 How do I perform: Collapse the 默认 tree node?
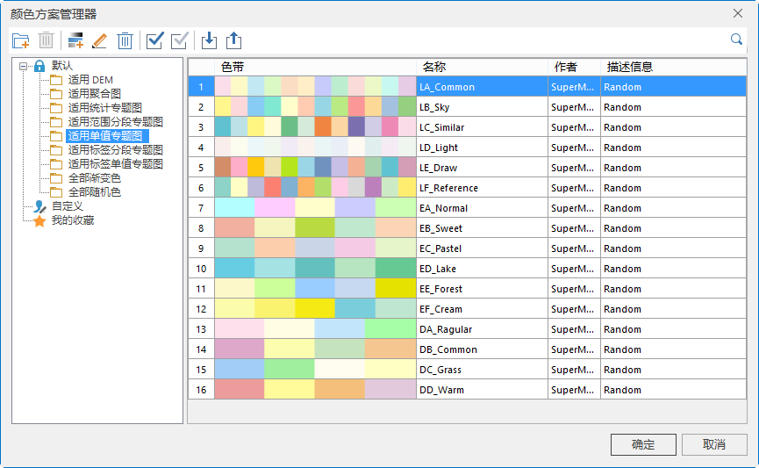pyautogui.click(x=23, y=66)
